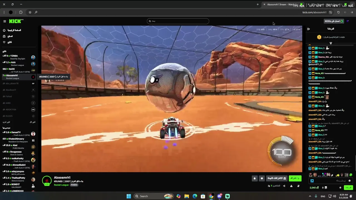Open odayyouyou recommended channel

(x=18, y=173)
